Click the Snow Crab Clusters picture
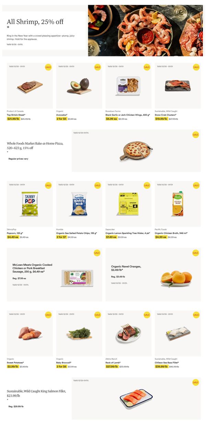Viewport: 206px width, 423px height. tap(178, 85)
